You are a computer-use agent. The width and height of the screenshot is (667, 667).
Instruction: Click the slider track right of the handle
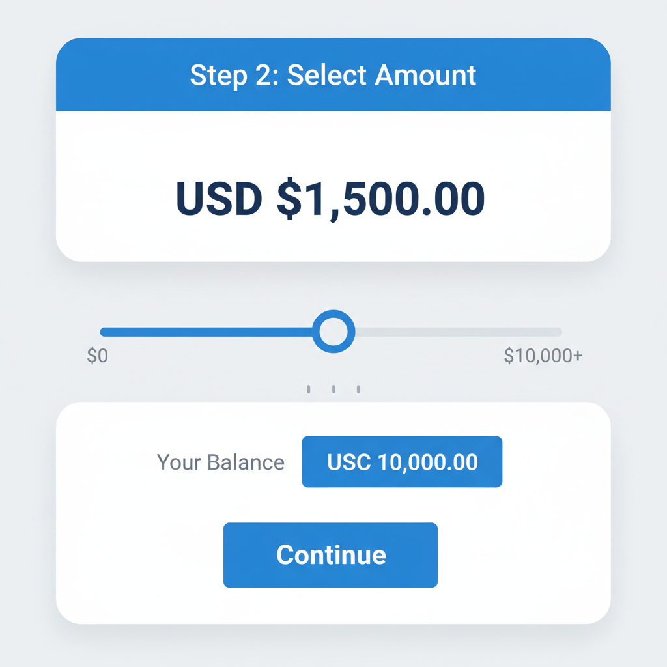coord(456,332)
